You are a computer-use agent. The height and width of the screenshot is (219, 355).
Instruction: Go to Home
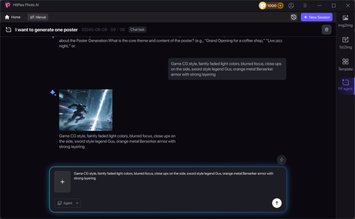point(13,17)
